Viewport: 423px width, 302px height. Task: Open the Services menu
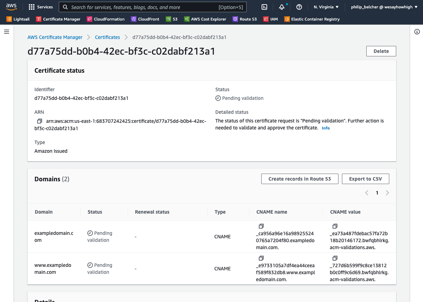[41, 7]
